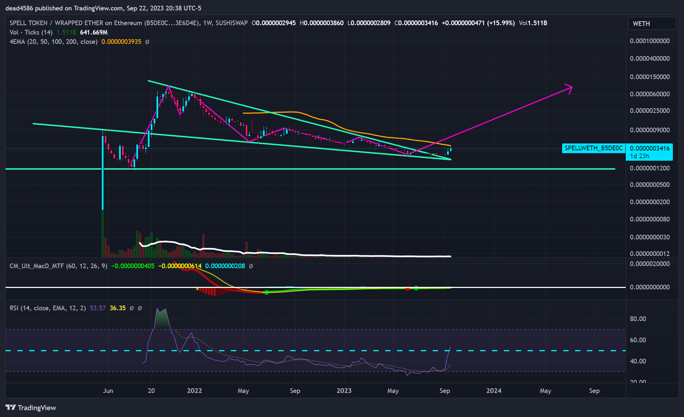Click the +15.99% change value
The height and width of the screenshot is (417, 684).
point(501,23)
